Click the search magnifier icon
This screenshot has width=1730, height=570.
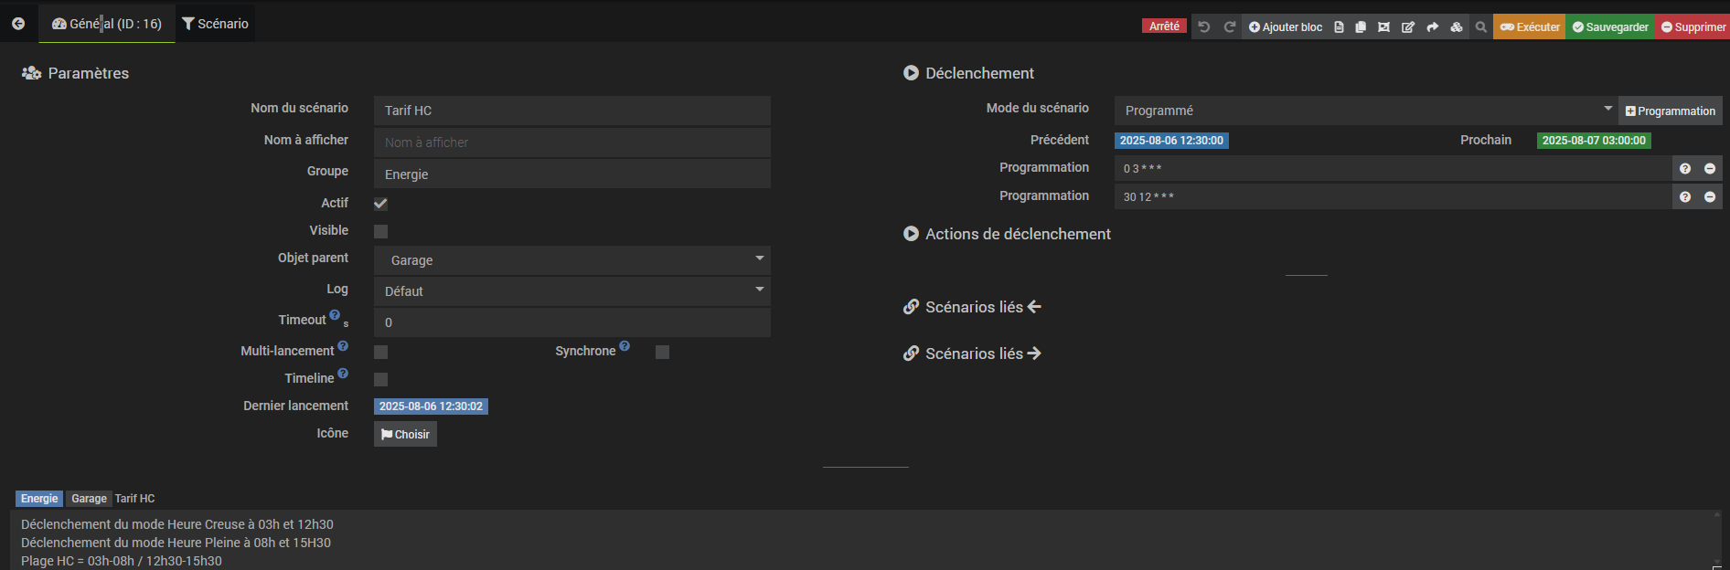[1481, 27]
